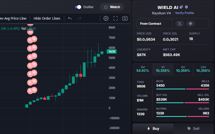
Task: Click the supply value 1B
Action: click(191, 39)
